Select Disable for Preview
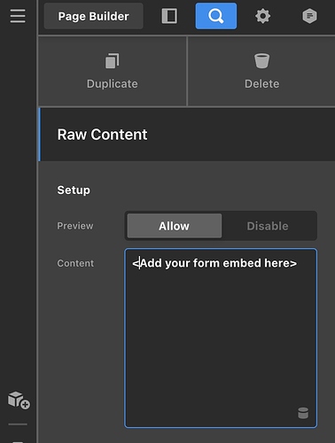The image size is (335, 443). [268, 226]
